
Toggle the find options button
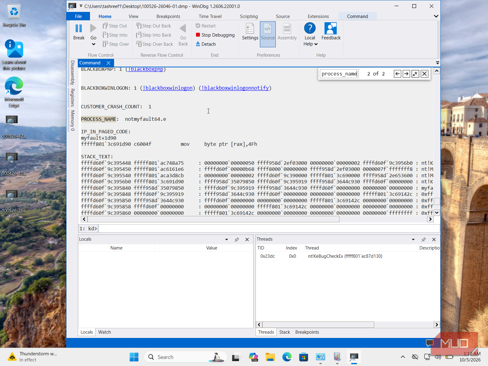[415, 74]
